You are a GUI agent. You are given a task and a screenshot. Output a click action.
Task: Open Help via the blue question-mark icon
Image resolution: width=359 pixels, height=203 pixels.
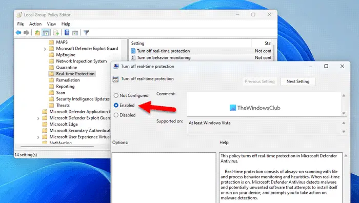tap(67, 32)
